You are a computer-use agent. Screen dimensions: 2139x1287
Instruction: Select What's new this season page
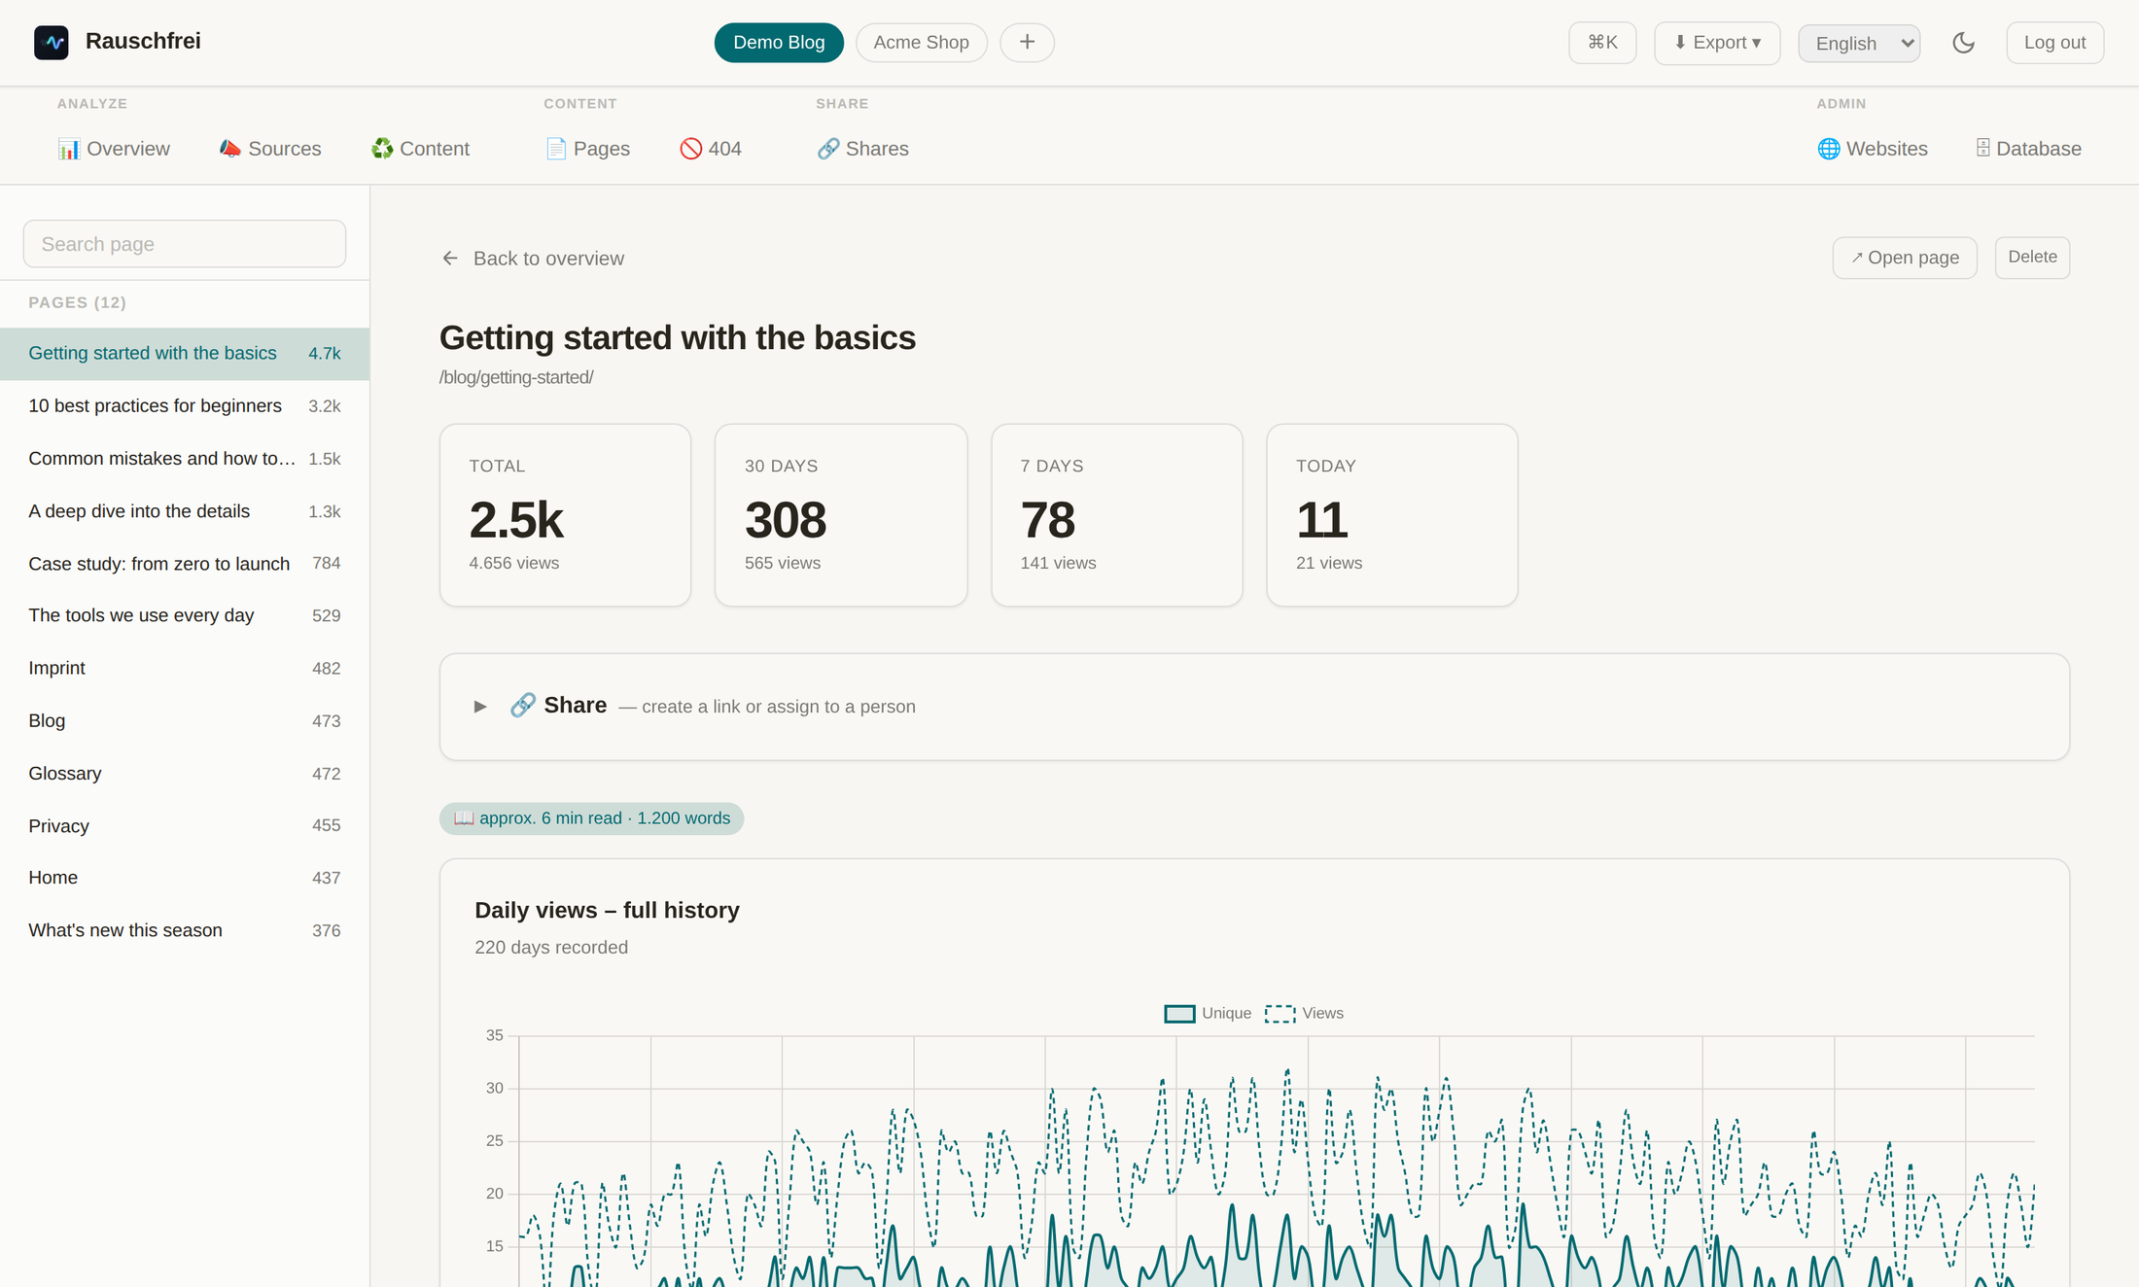pos(185,930)
